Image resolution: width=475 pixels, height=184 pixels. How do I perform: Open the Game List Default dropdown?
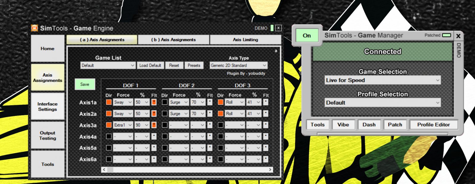click(108, 65)
